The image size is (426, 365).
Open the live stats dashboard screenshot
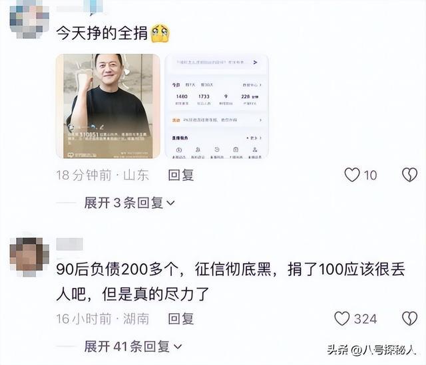[216, 106]
